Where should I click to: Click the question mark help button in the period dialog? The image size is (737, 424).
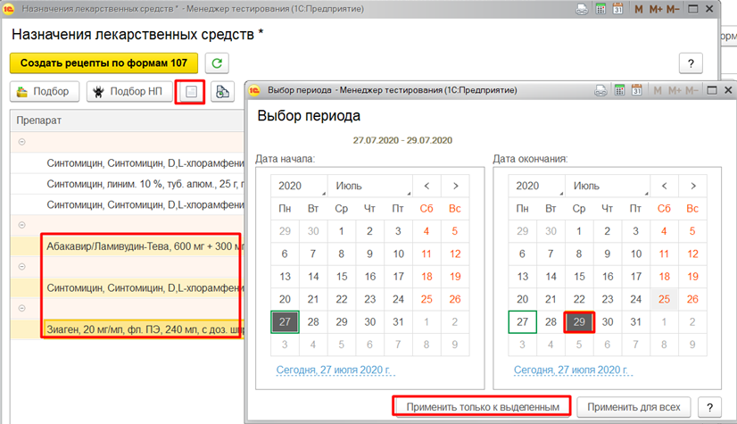709,407
